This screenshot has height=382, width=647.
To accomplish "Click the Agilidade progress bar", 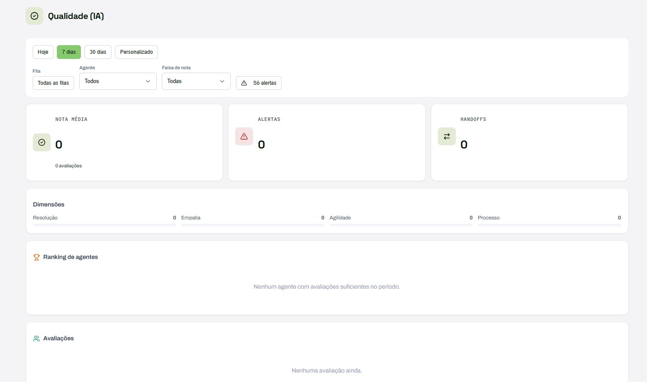I will pyautogui.click(x=401, y=225).
